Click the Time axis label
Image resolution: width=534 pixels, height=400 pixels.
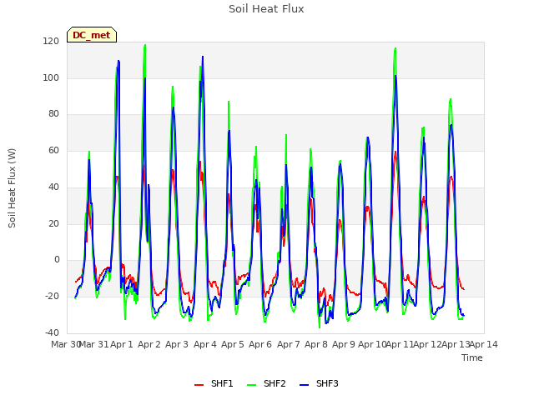(472, 357)
